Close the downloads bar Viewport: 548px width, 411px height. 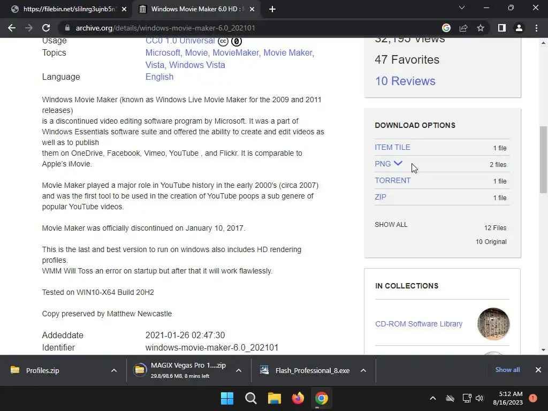(538, 370)
